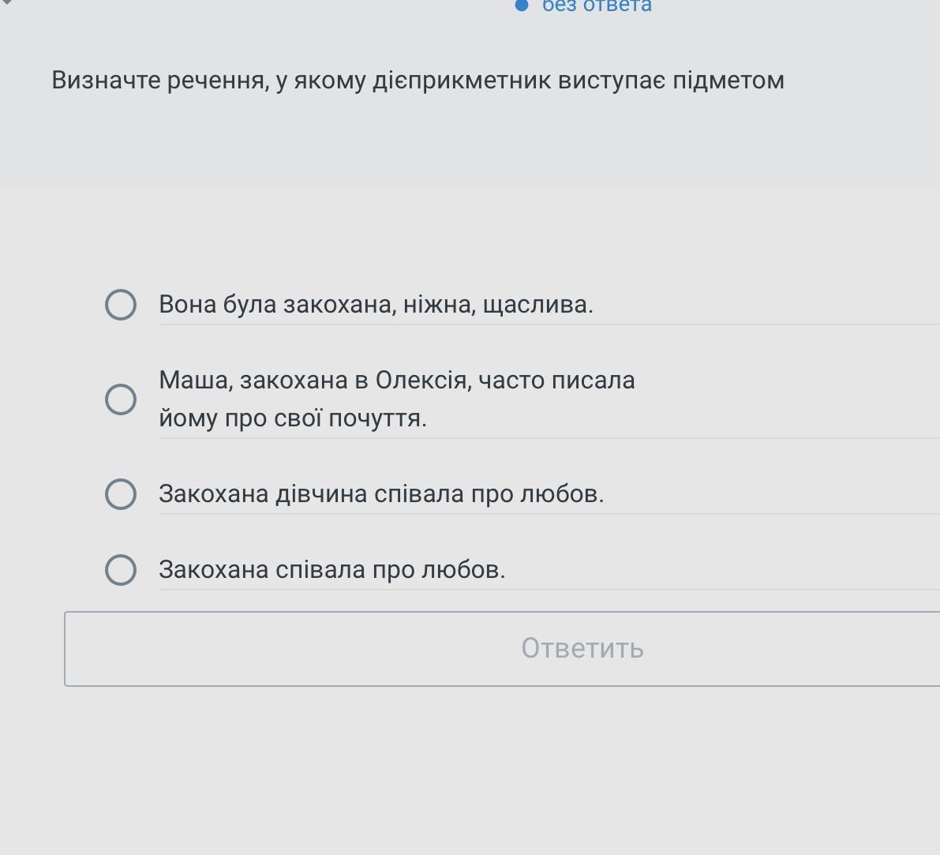
Task: Click the answer text "Вона була закохана, ніжна, щаслива."
Action: coord(376,305)
